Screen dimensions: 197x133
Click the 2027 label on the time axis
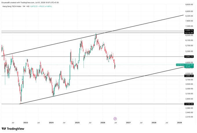(x=128, y=123)
